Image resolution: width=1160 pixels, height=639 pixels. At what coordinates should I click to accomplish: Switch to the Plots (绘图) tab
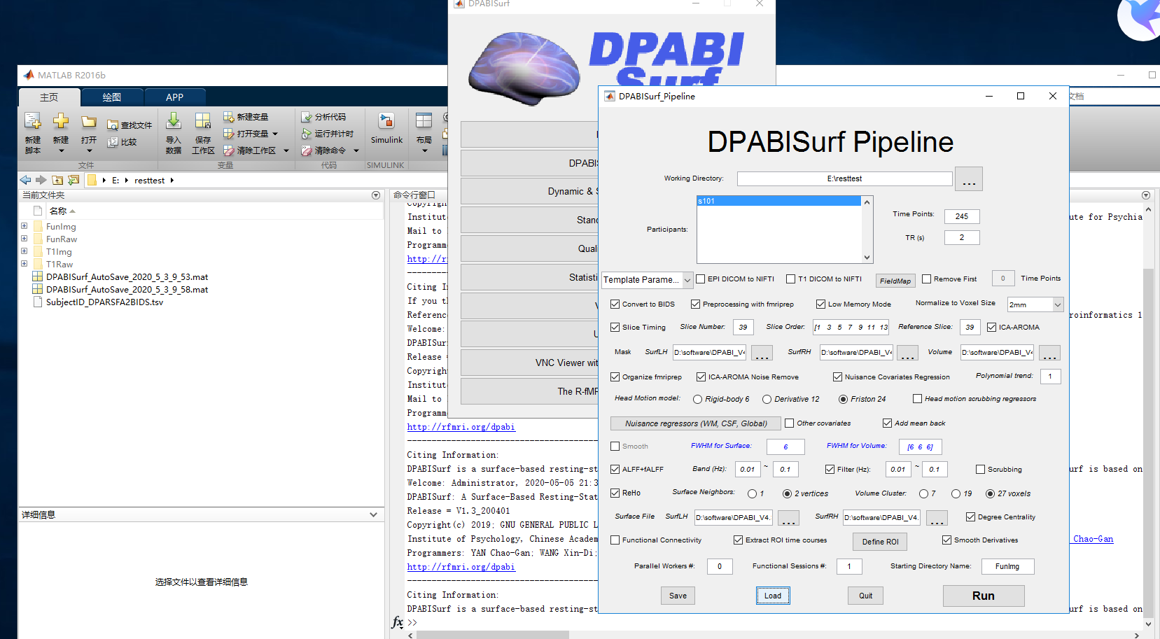[x=112, y=97]
